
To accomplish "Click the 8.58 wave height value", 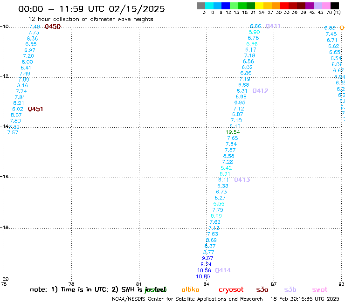I will click(228, 156).
